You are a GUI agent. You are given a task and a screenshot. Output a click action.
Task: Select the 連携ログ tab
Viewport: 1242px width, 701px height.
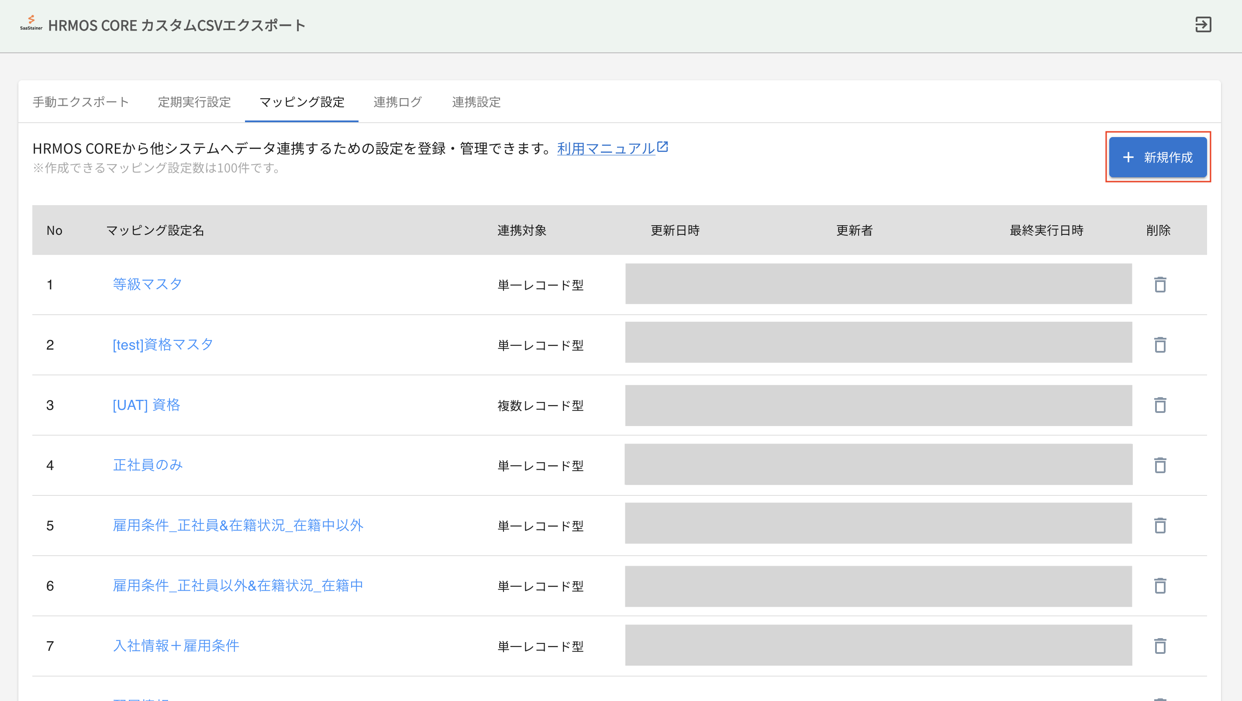click(397, 102)
